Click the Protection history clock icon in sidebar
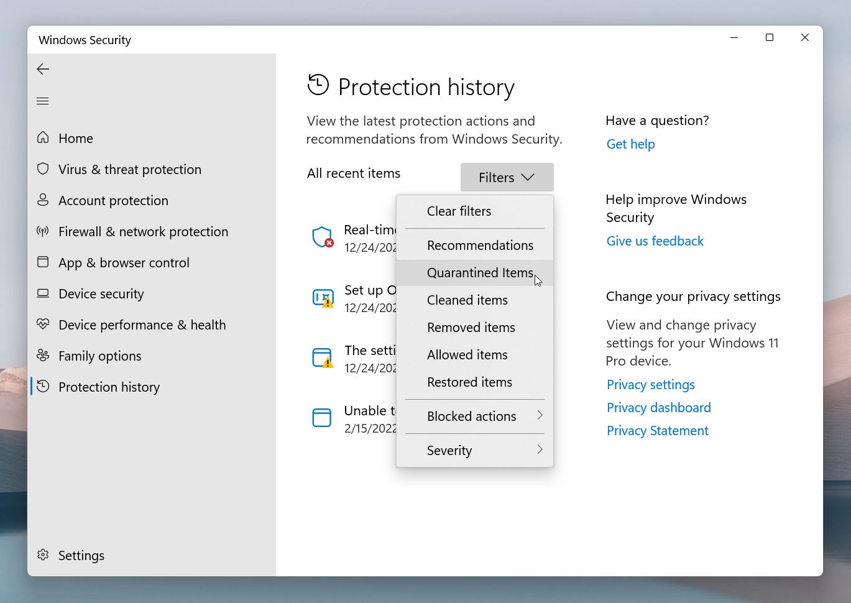Viewport: 851px width, 603px height. 43,386
